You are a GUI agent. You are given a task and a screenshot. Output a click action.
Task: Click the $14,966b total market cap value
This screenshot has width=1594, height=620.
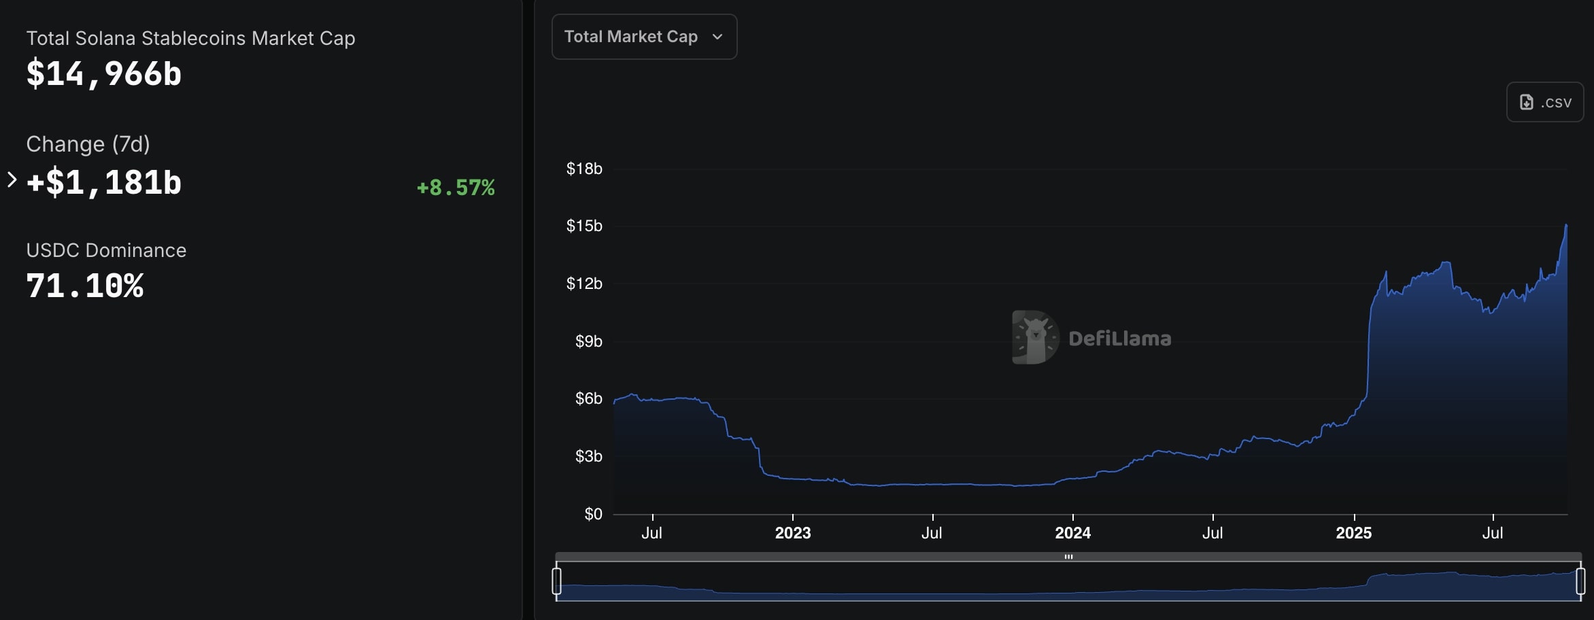point(104,74)
